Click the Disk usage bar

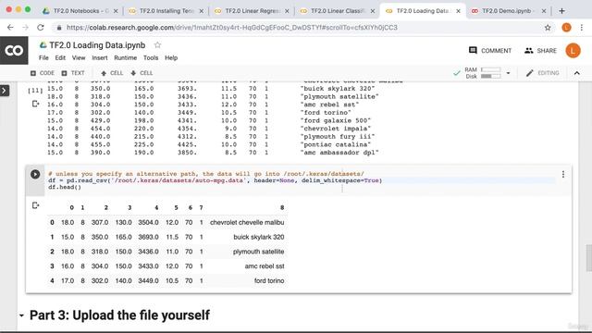coord(491,76)
